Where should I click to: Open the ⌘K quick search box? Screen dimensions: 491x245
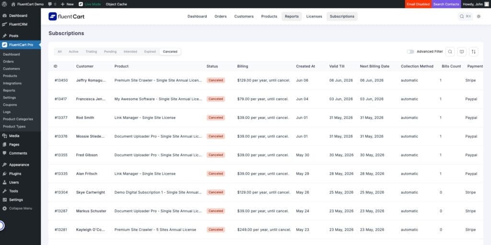(465, 16)
